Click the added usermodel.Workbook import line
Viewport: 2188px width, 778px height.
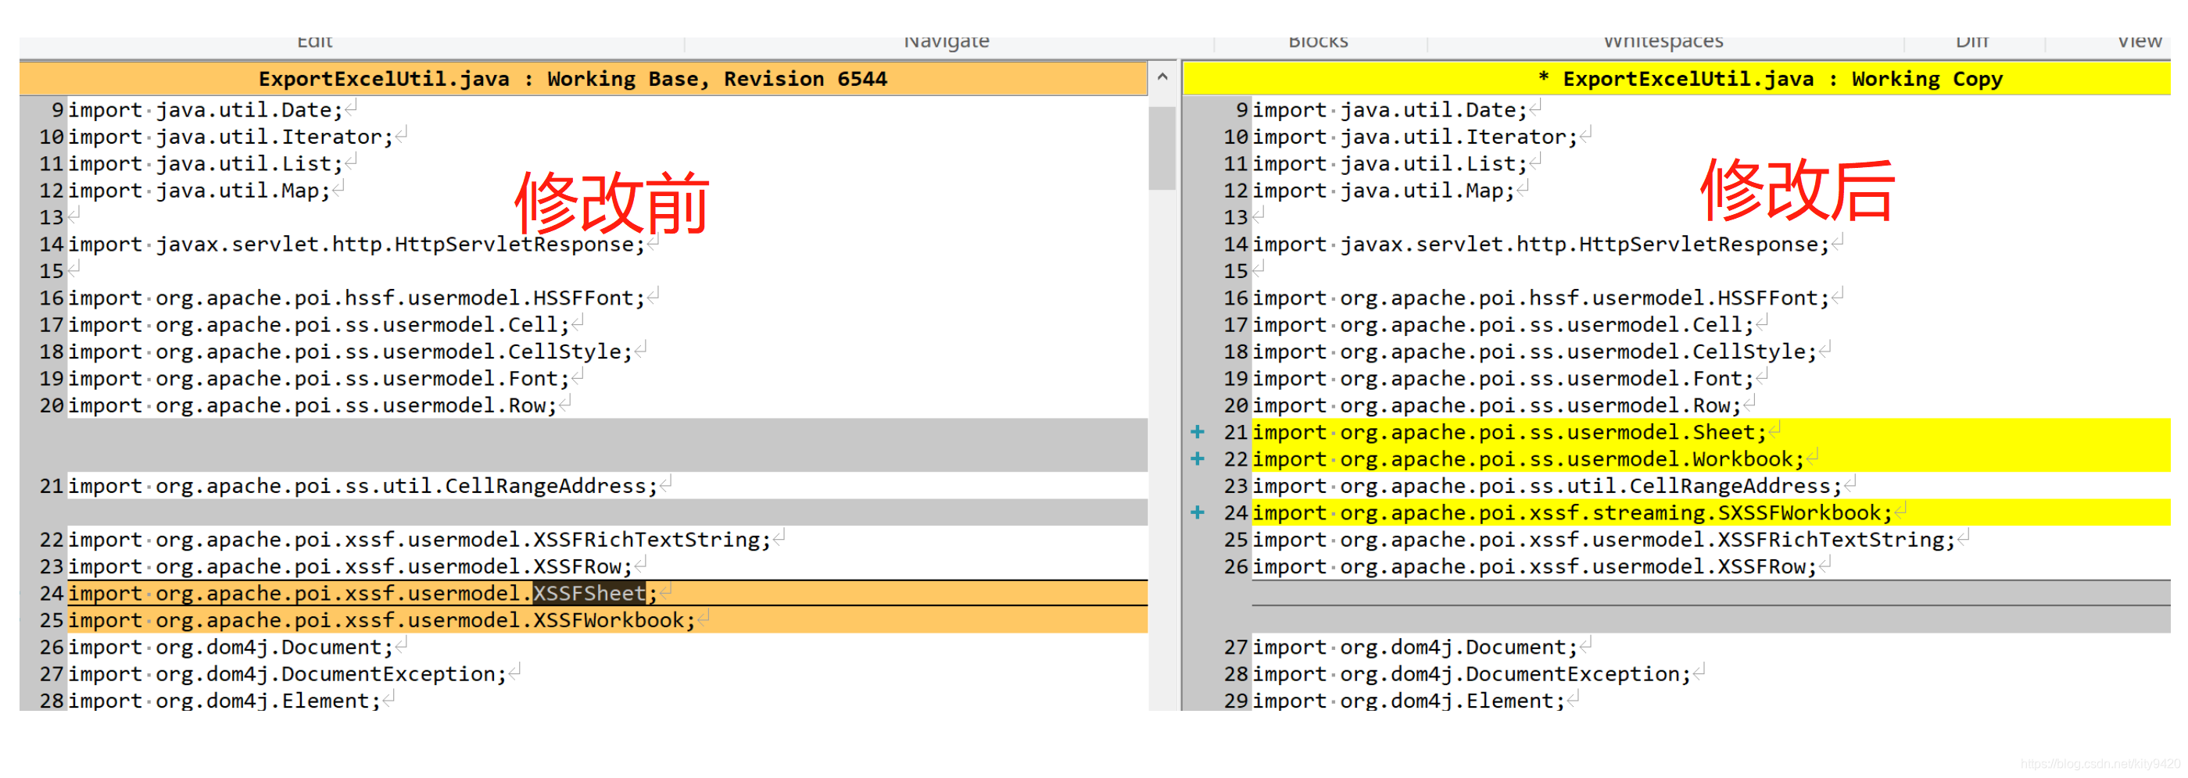pyautogui.click(x=1710, y=459)
